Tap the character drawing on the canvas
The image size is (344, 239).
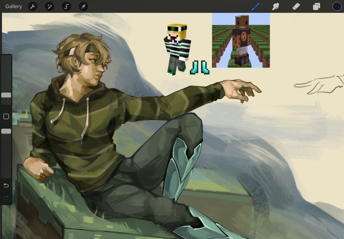click(x=101, y=134)
